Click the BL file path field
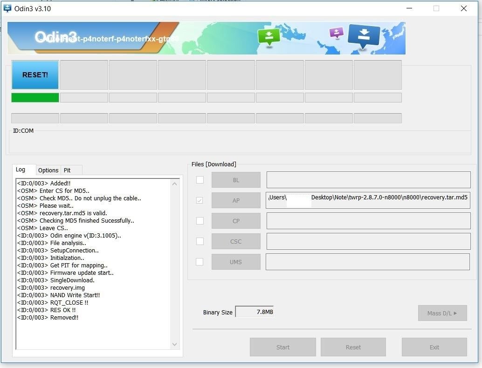 coord(368,180)
